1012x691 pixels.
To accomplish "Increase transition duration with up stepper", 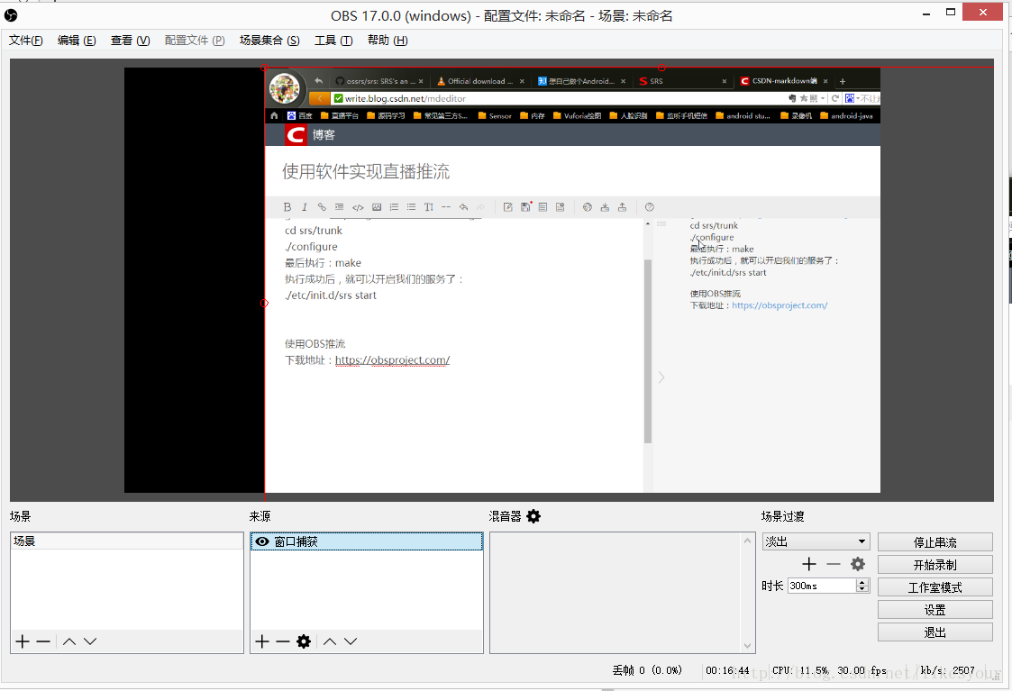I will tap(862, 582).
